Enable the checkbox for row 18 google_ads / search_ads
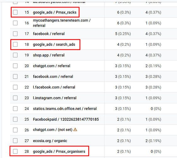Image resolution: width=177 pixels, height=158 pixels. (x=15, y=45)
